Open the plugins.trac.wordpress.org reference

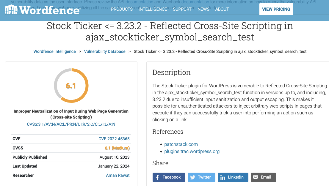192,152
